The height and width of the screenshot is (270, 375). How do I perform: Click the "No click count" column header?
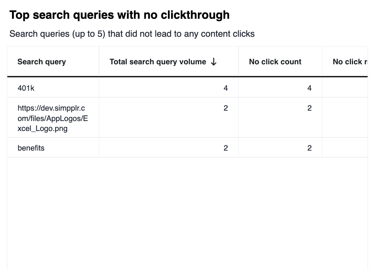(275, 62)
